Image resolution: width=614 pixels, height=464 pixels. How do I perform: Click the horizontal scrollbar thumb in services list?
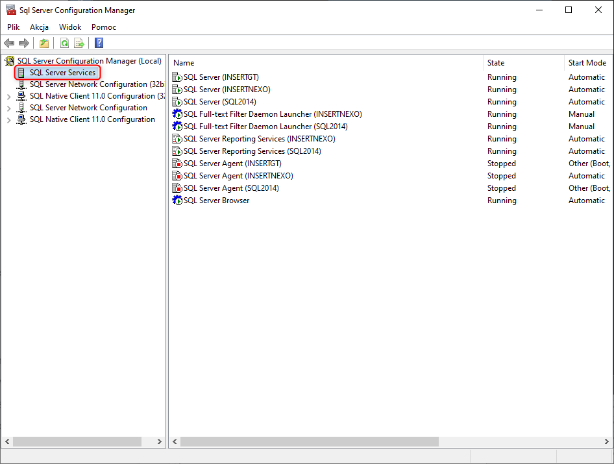click(x=310, y=442)
